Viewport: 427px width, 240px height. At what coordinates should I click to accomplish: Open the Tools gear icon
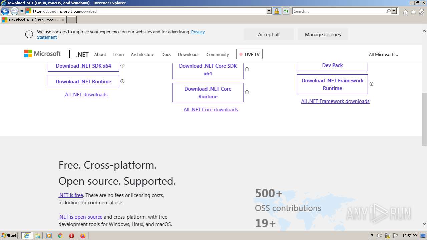click(422, 12)
